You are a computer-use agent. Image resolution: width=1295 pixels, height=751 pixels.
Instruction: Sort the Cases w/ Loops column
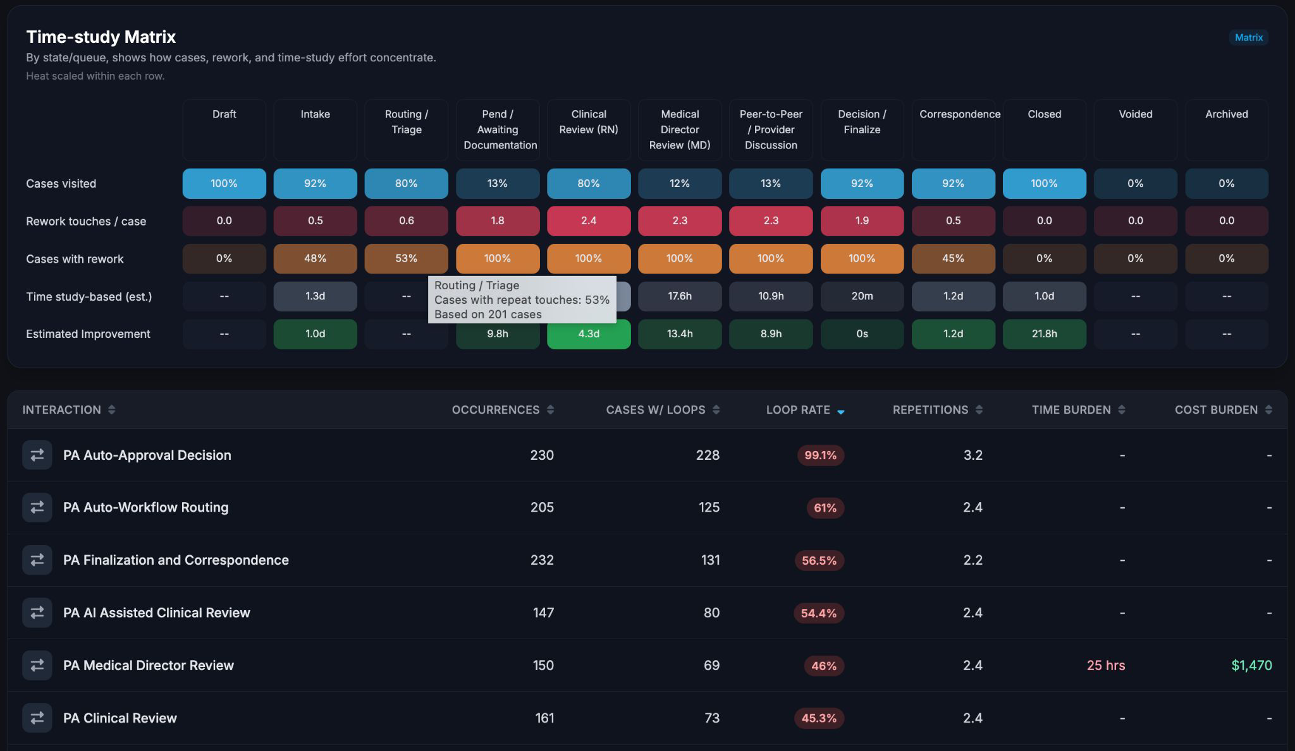click(x=716, y=410)
